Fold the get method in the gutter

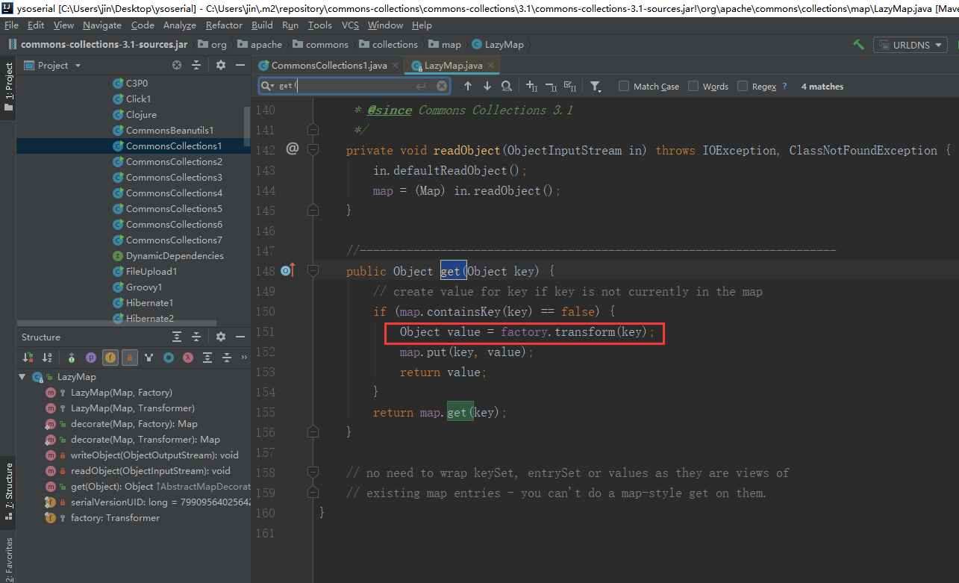(x=313, y=270)
